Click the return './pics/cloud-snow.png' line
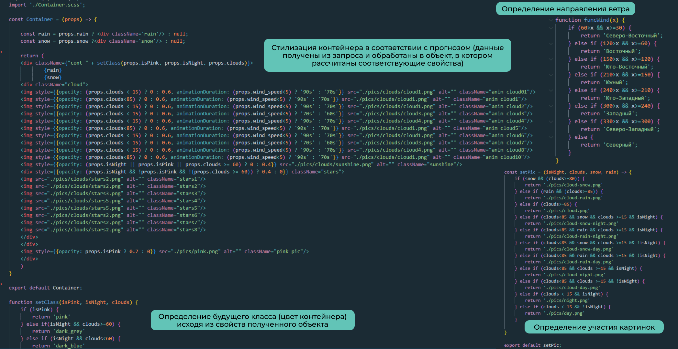 tap(564, 185)
